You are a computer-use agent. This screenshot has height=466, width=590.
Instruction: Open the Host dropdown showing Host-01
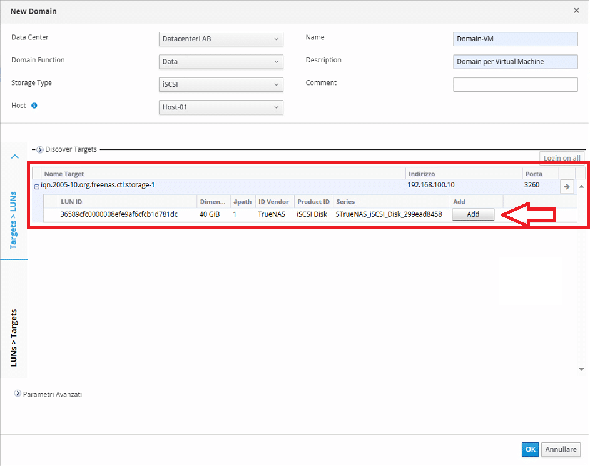221,107
